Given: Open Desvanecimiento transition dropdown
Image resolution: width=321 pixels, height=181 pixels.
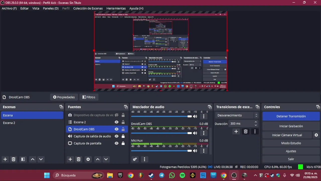Looking at the screenshot, I should (237, 115).
